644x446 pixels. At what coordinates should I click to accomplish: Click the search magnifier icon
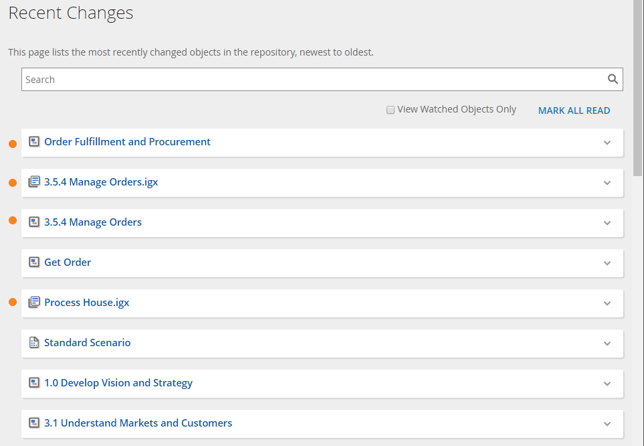coord(613,79)
